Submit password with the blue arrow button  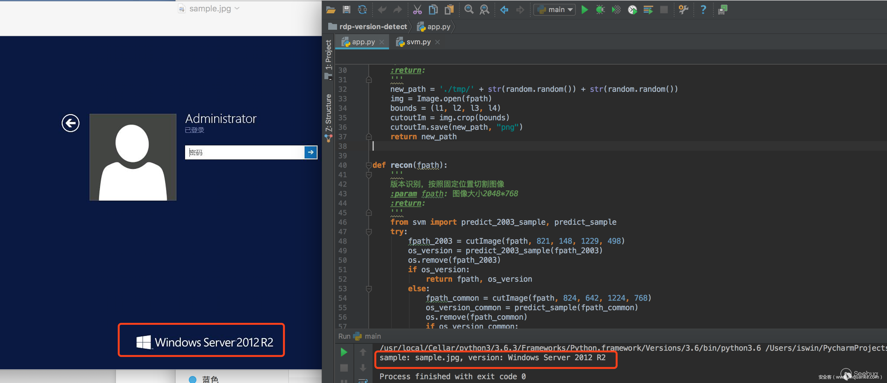[310, 153]
